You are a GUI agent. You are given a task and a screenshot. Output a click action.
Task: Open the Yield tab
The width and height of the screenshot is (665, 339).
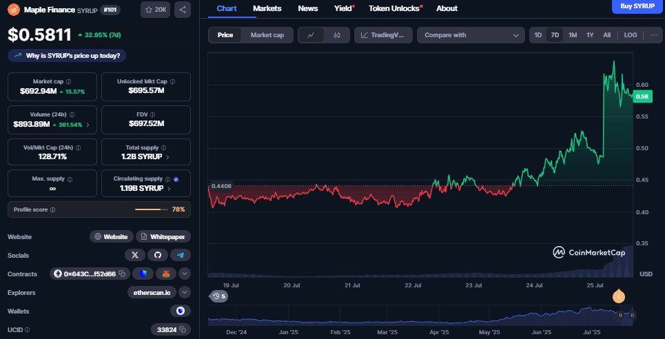[343, 8]
